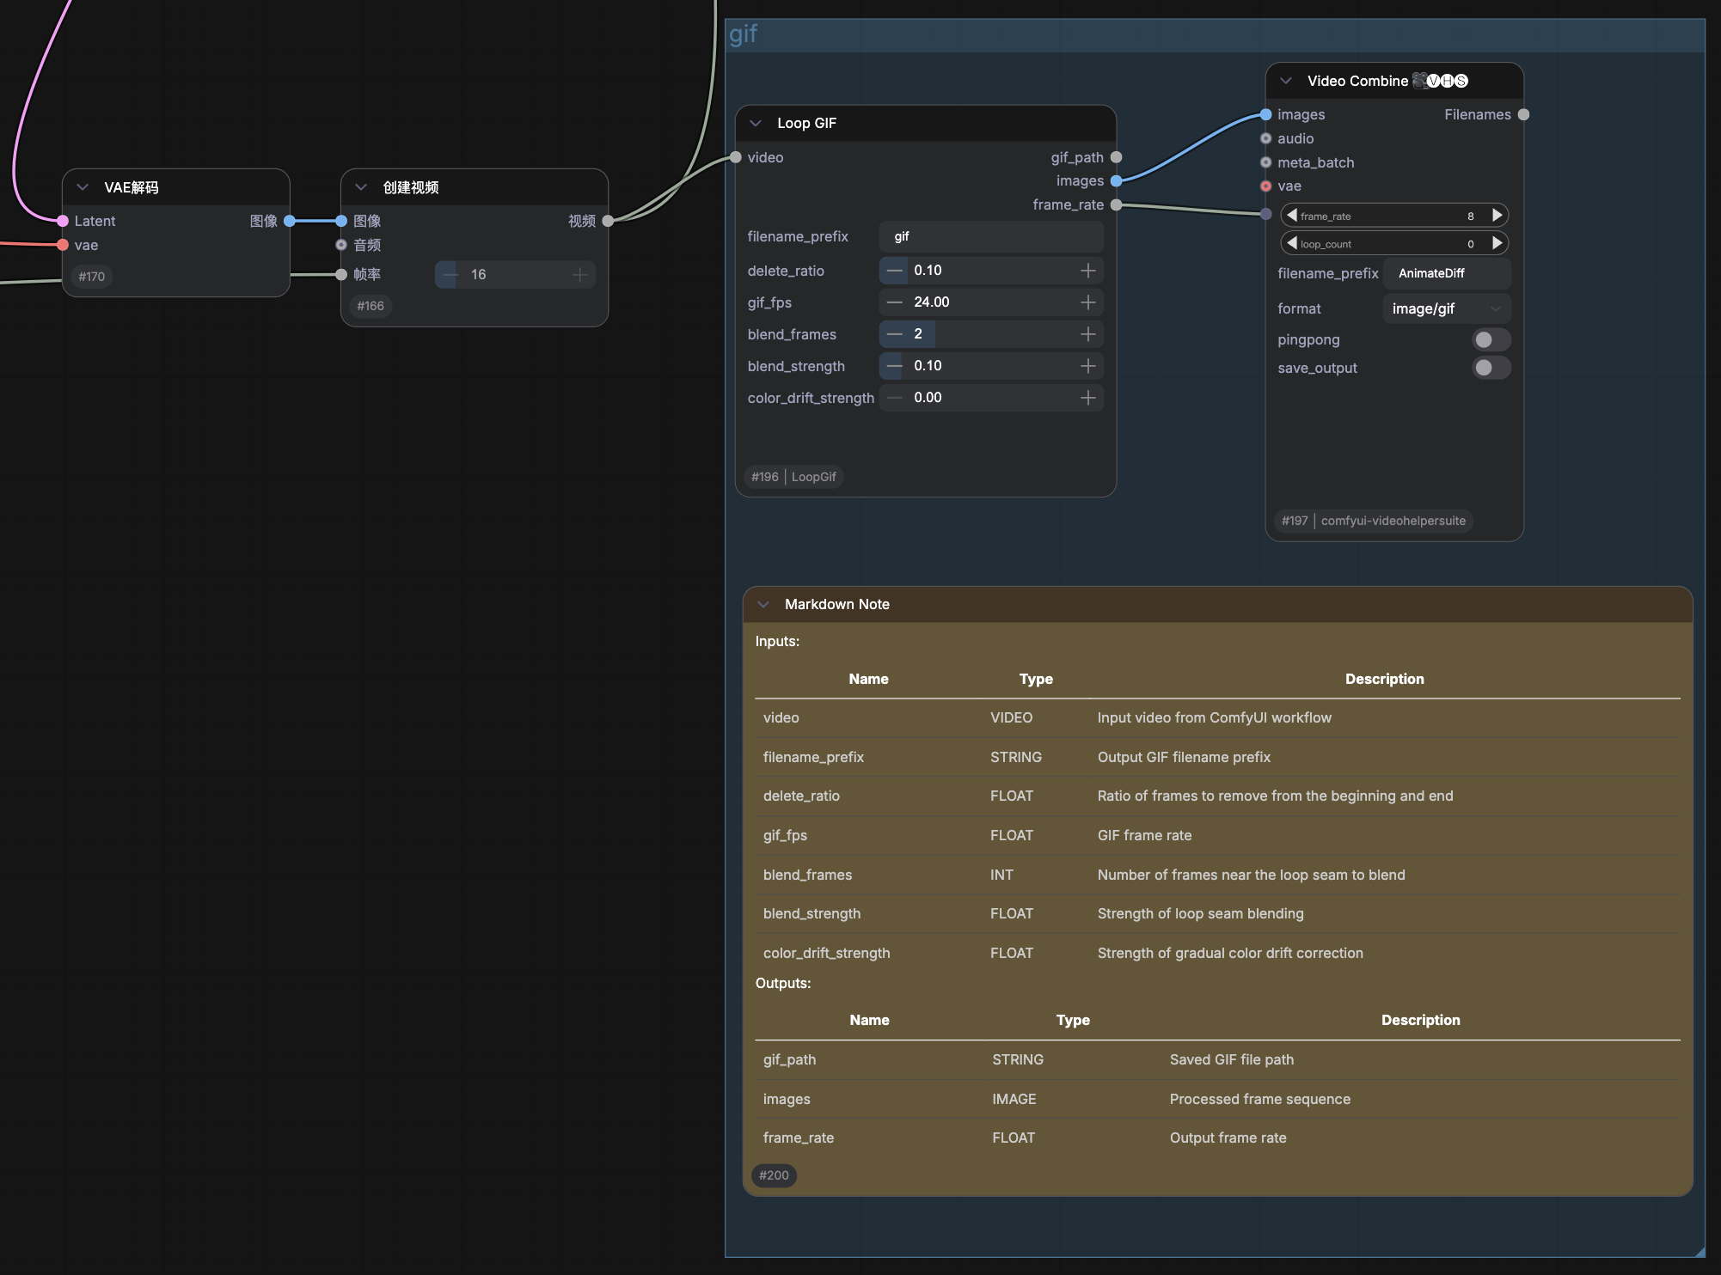Click loop_count right arrow
This screenshot has height=1275, width=1721.
click(x=1497, y=243)
